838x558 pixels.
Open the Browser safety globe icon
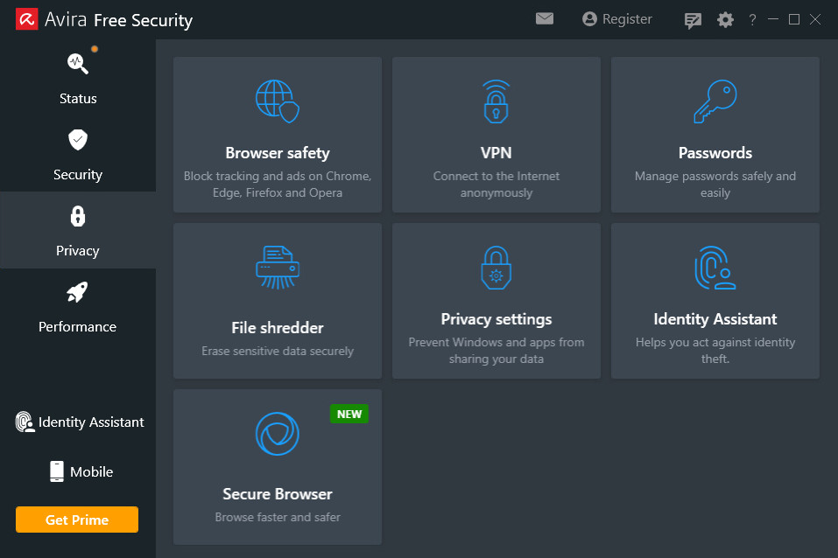click(278, 101)
